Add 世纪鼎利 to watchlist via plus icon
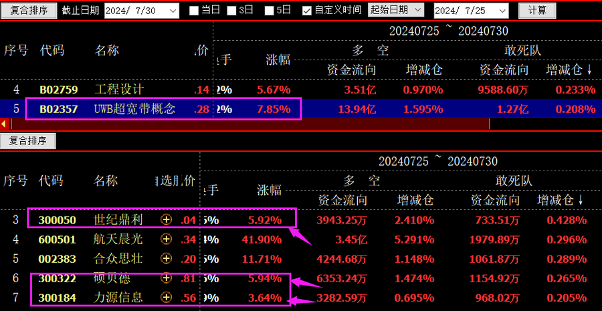 click(167, 219)
